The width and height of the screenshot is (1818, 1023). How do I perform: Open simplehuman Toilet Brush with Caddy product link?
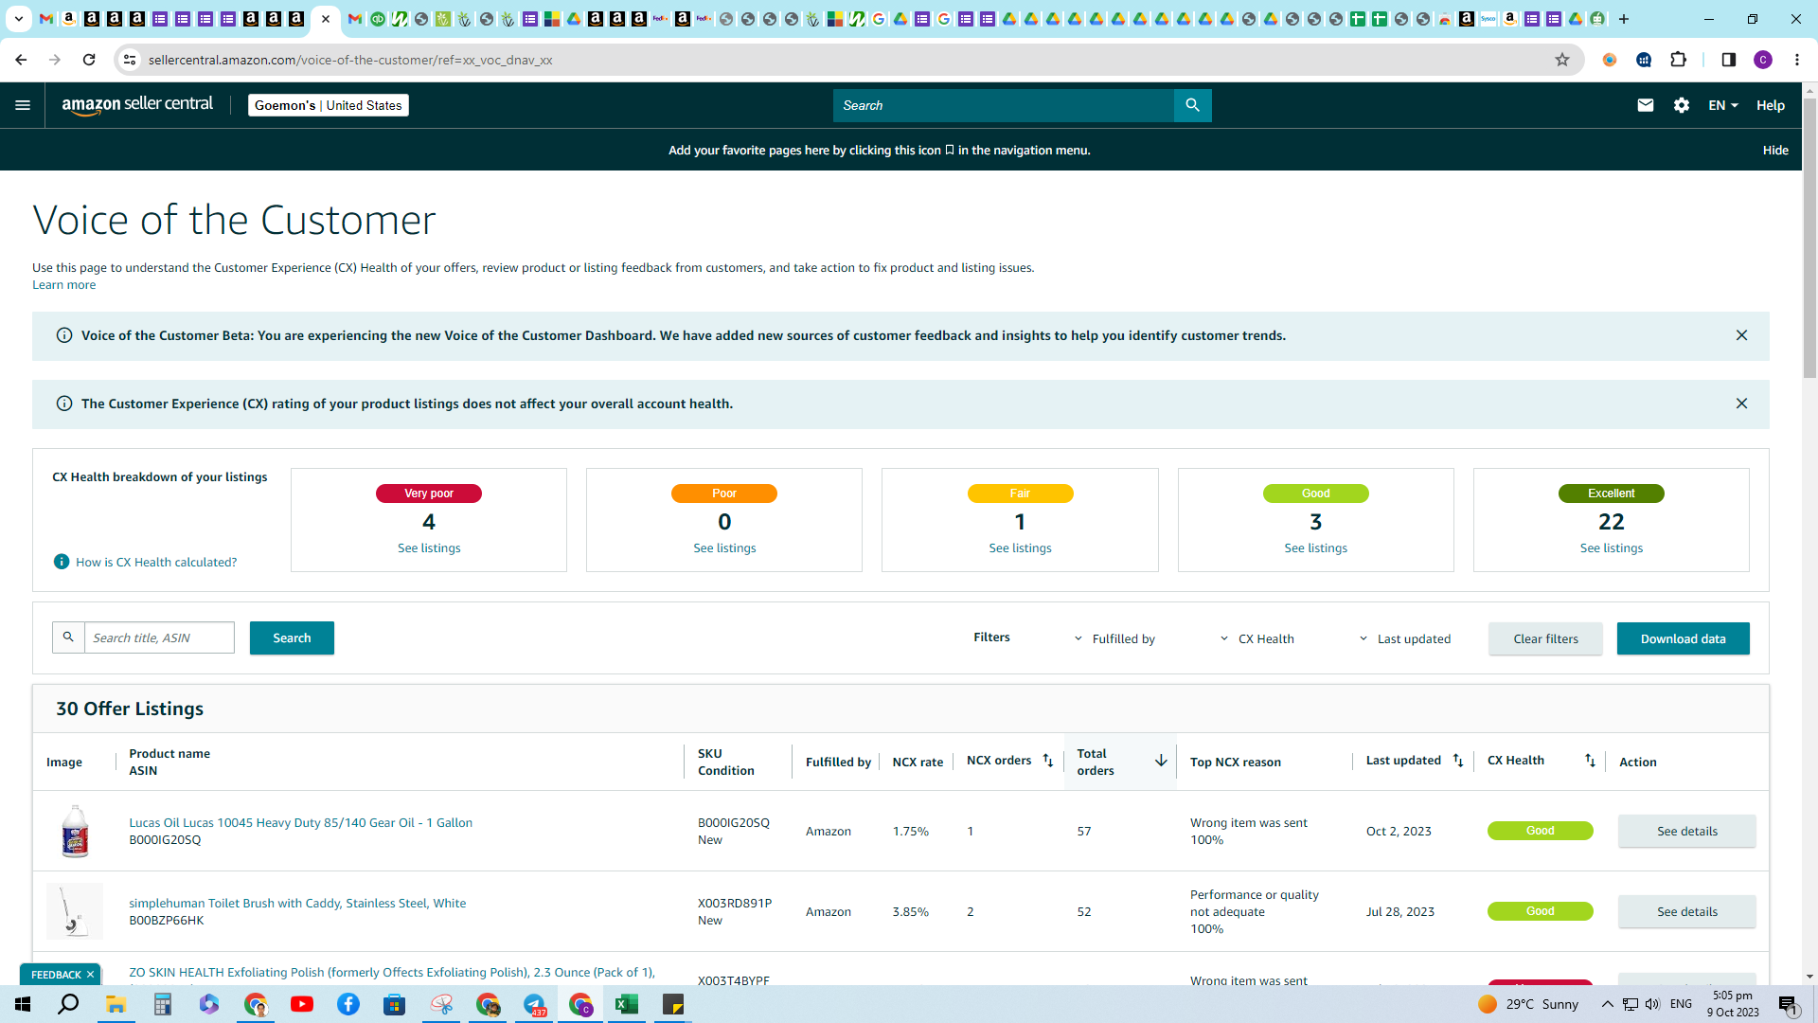pyautogui.click(x=297, y=903)
